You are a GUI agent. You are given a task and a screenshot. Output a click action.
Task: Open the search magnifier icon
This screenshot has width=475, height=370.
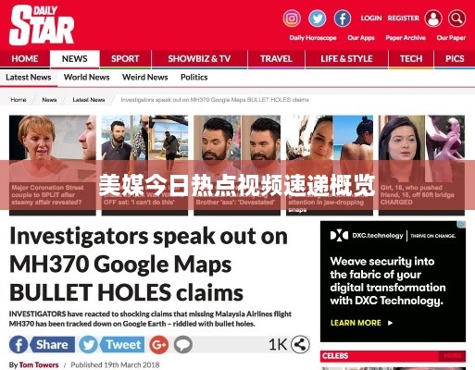coord(456,18)
